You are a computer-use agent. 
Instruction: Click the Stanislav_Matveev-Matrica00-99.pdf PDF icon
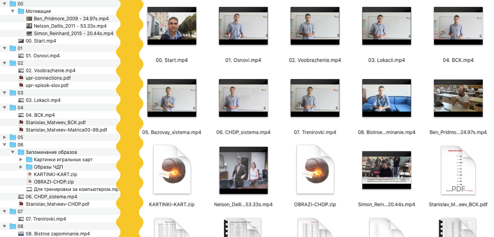click(x=21, y=130)
